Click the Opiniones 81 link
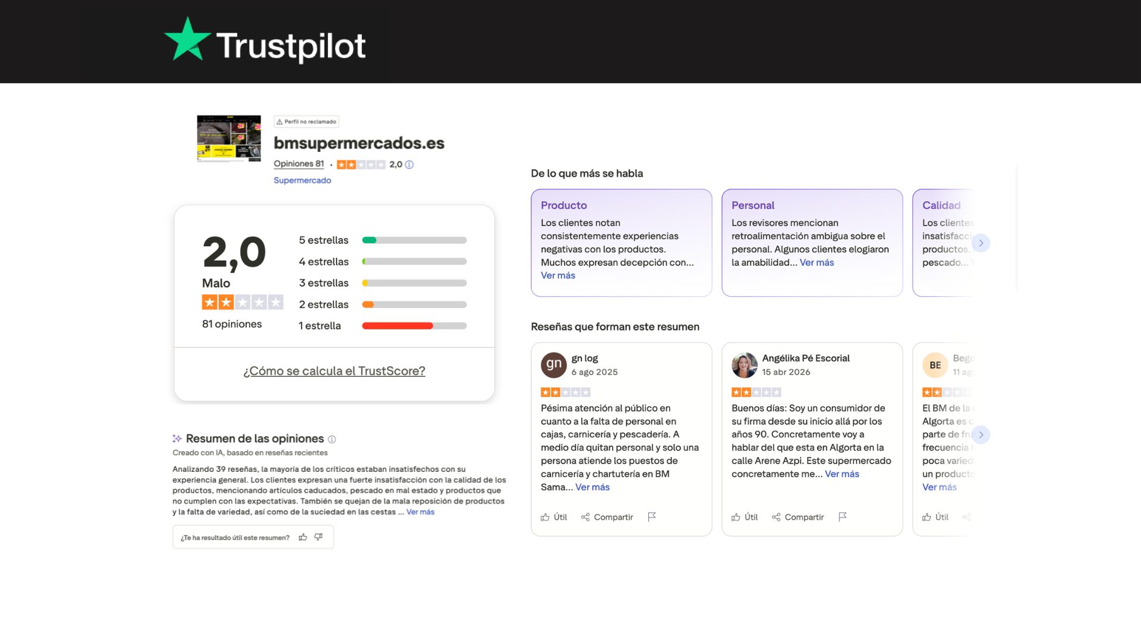This screenshot has height=641, width=1141. [298, 164]
